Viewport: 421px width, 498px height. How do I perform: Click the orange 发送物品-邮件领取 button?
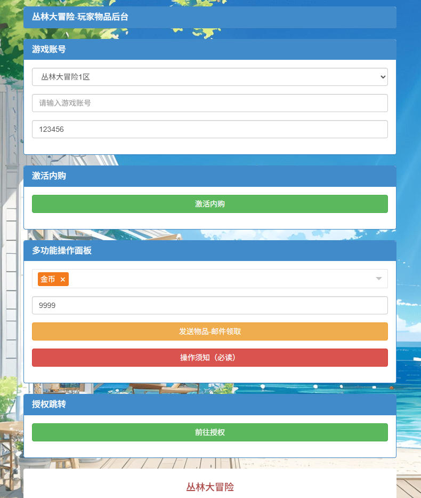[x=209, y=331]
